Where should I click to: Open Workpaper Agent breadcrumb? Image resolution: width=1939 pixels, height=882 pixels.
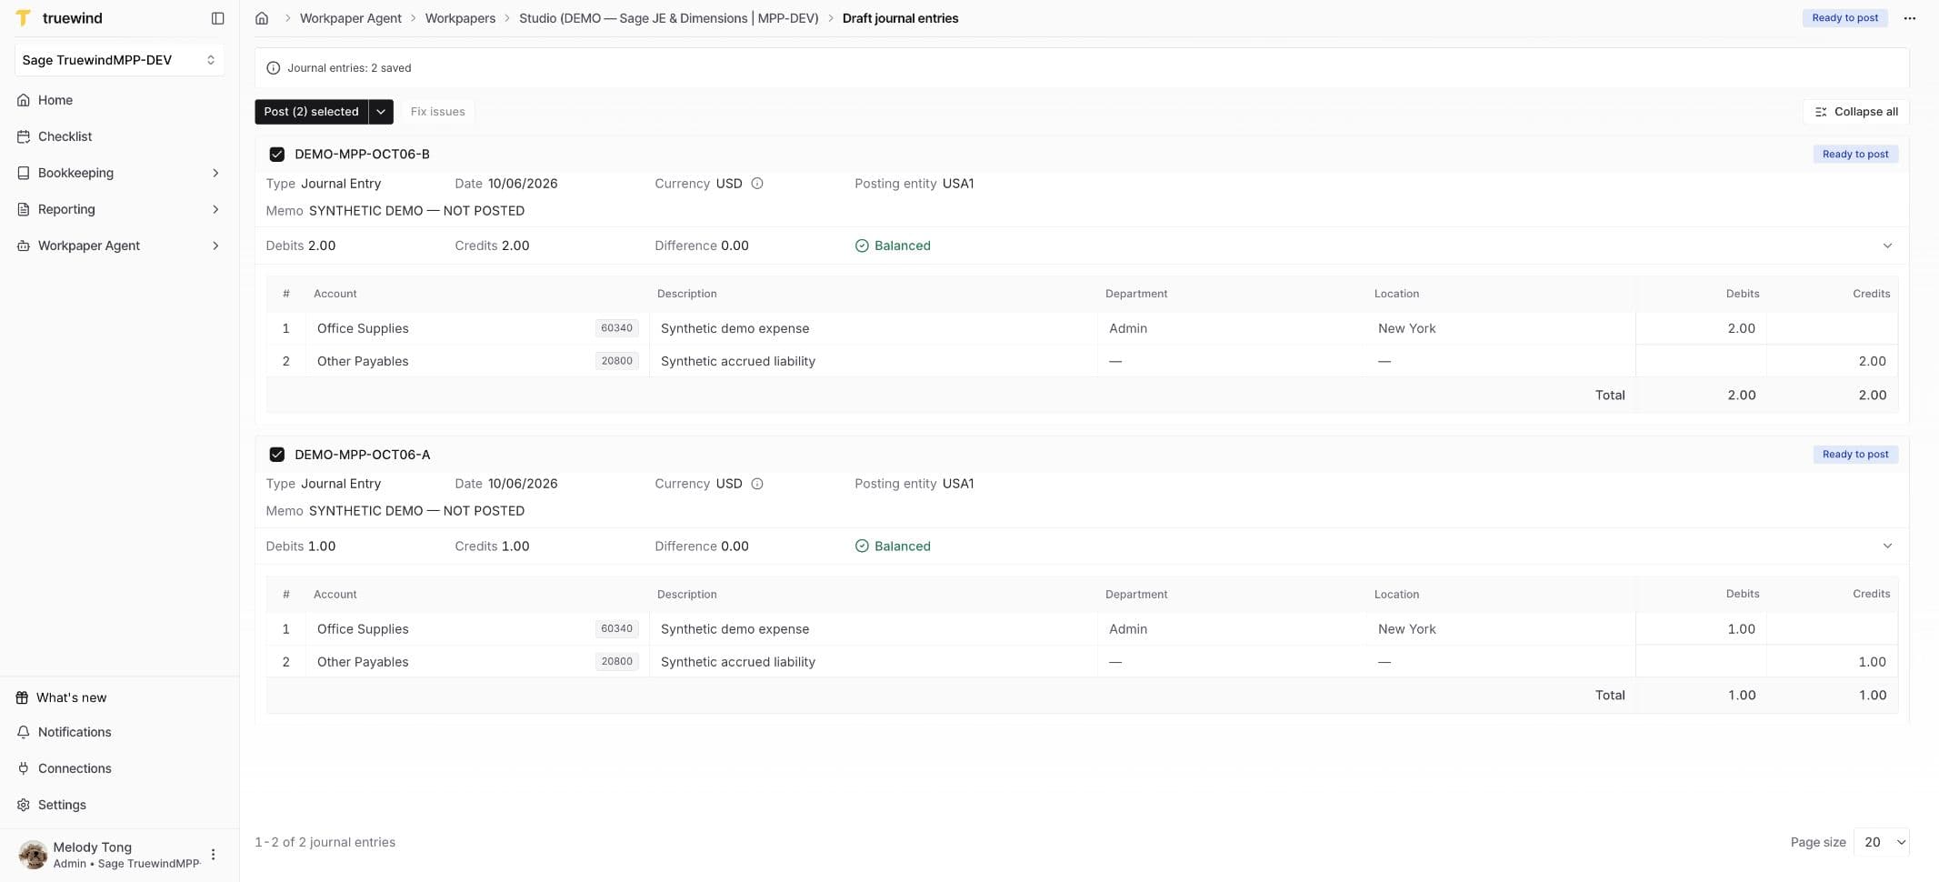(350, 18)
